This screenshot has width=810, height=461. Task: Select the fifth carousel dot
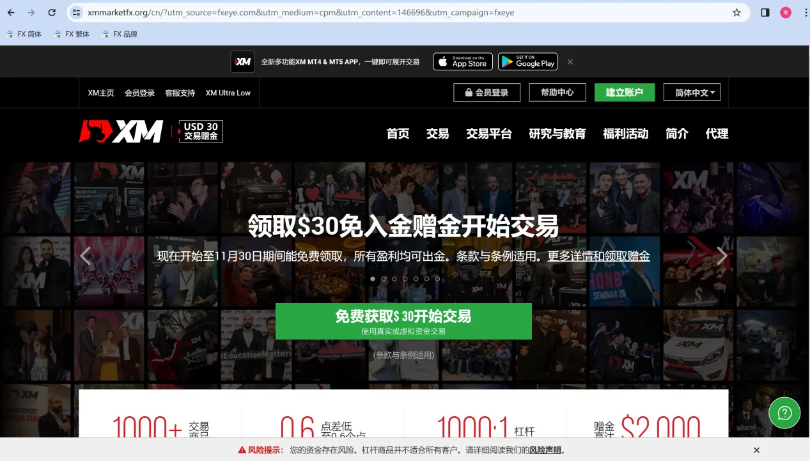[416, 279]
